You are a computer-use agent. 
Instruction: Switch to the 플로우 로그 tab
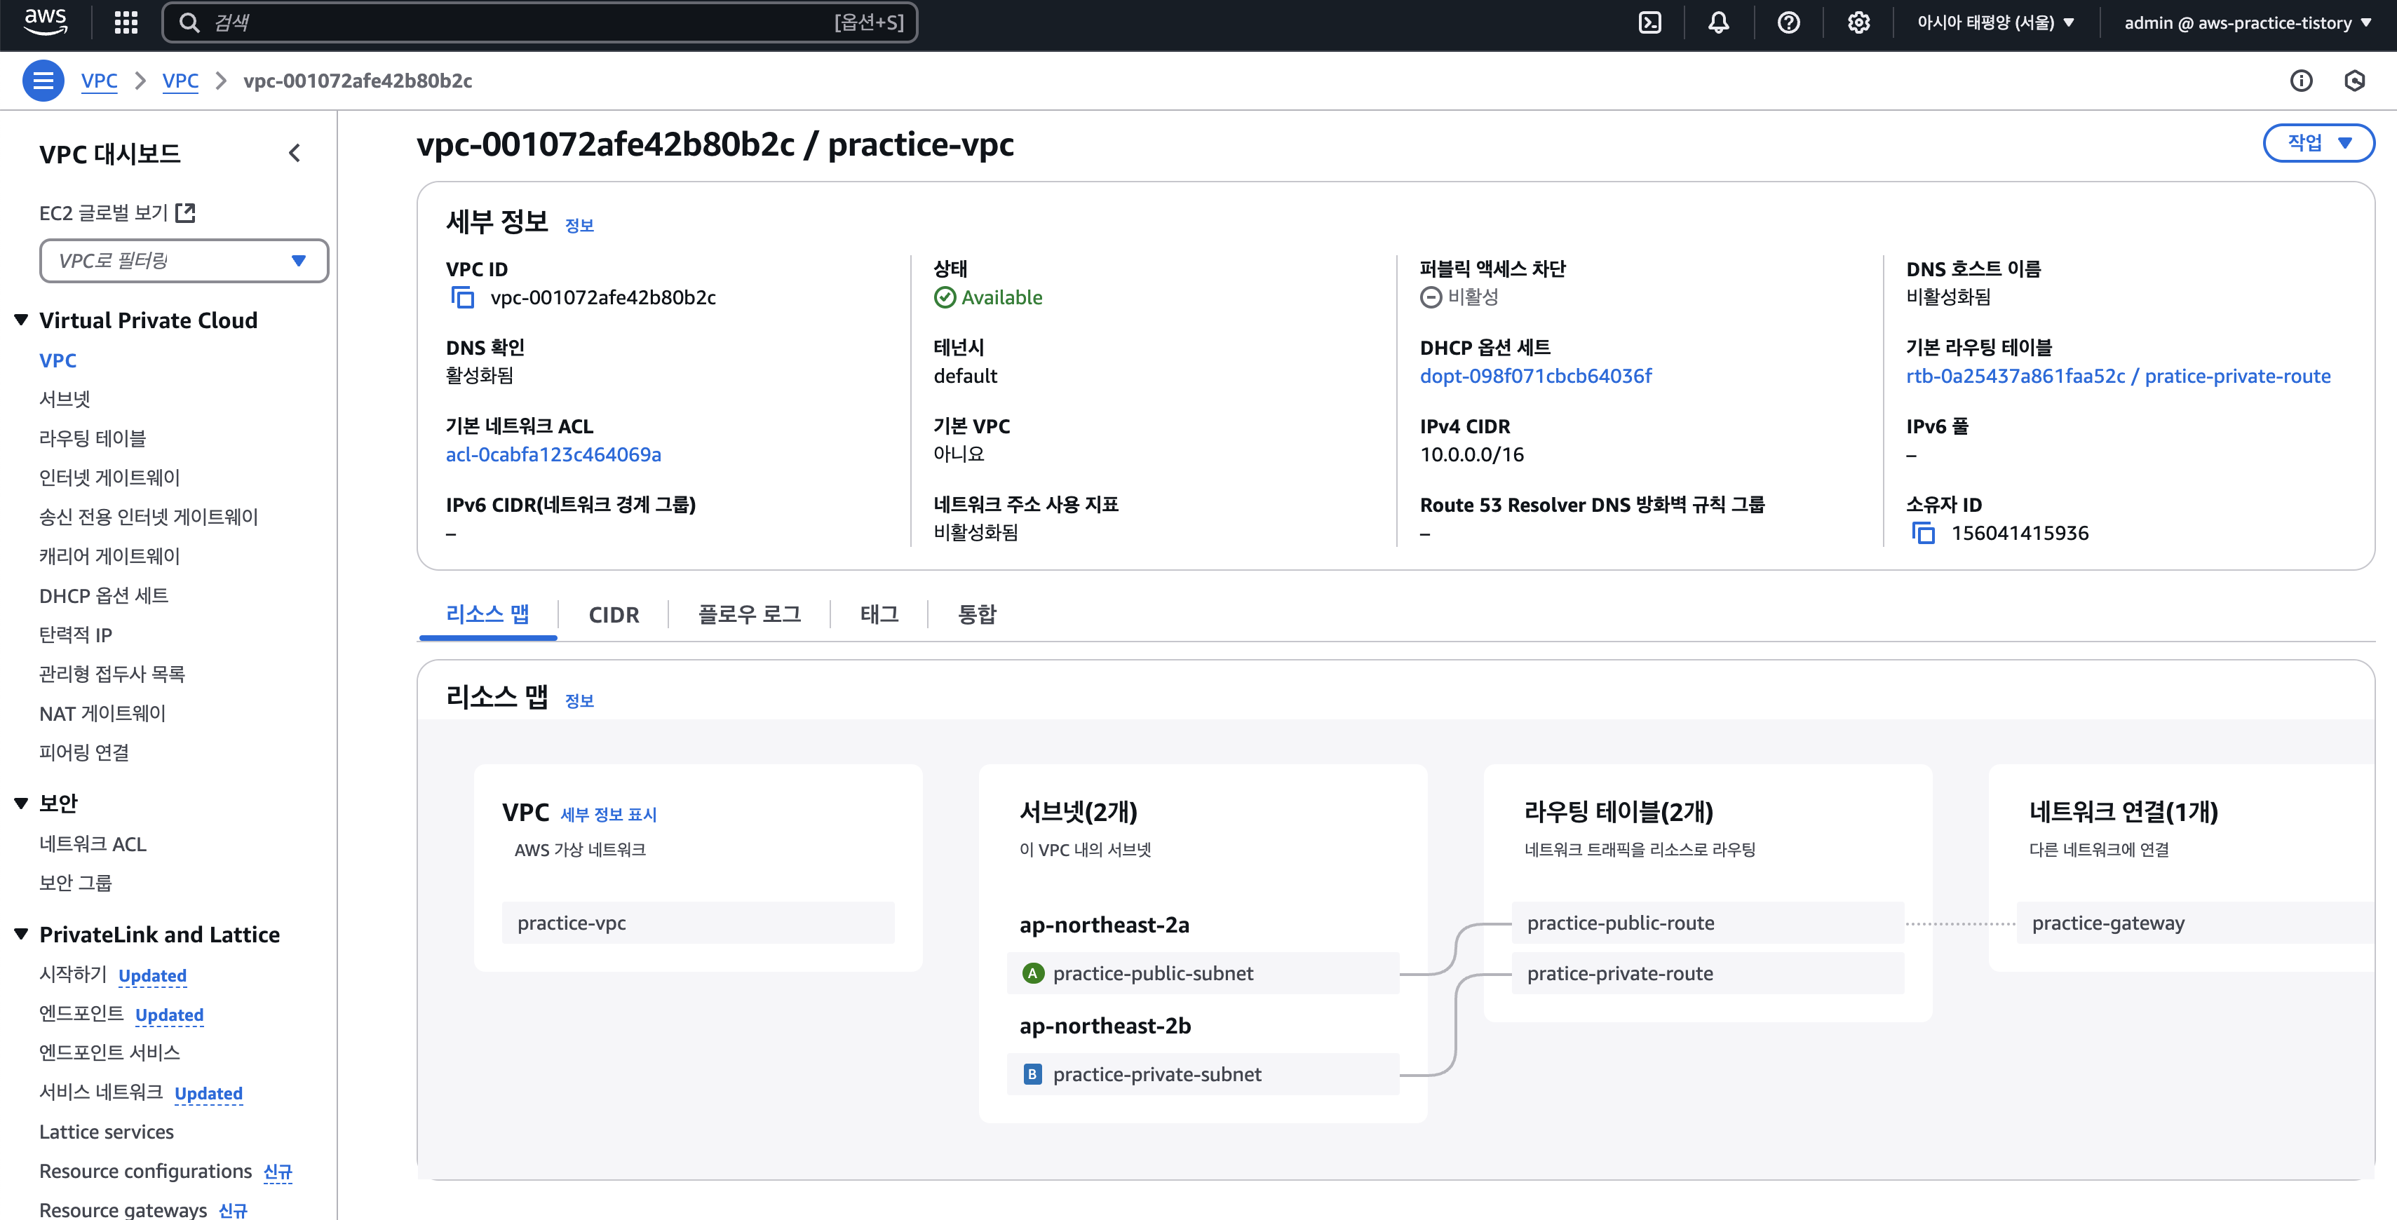pyautogui.click(x=749, y=615)
